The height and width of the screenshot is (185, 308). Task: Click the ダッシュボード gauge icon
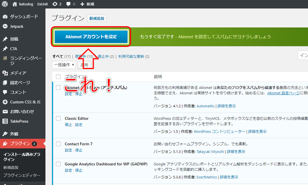(x=5, y=17)
